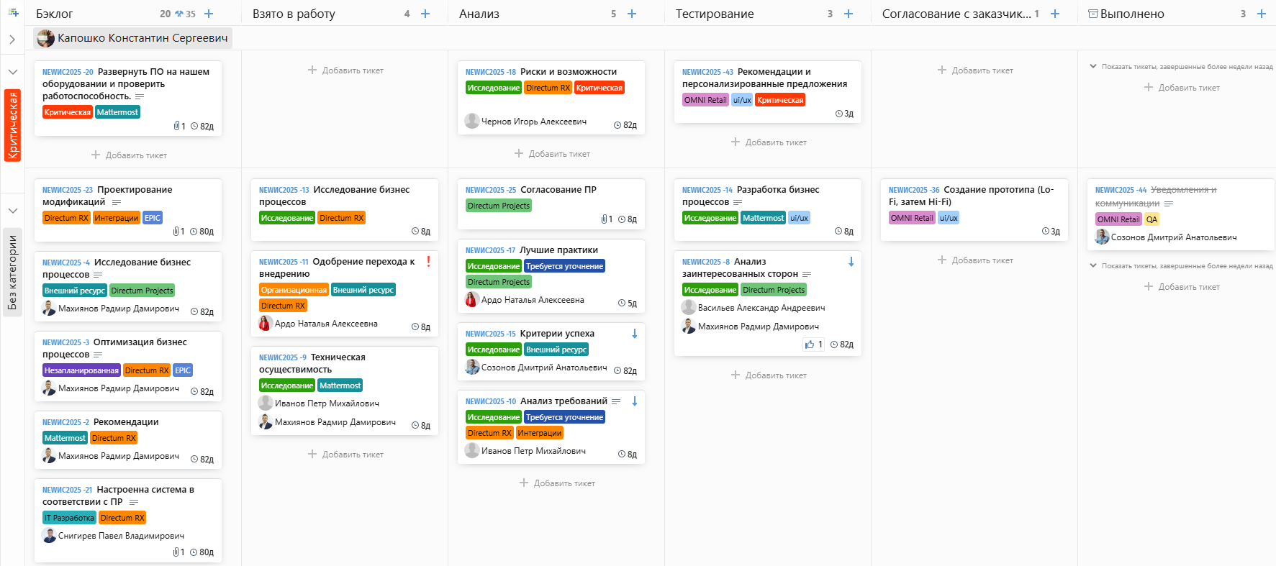Open ticket link NEWИС2025-18
The width and height of the screenshot is (1276, 566).
point(490,72)
